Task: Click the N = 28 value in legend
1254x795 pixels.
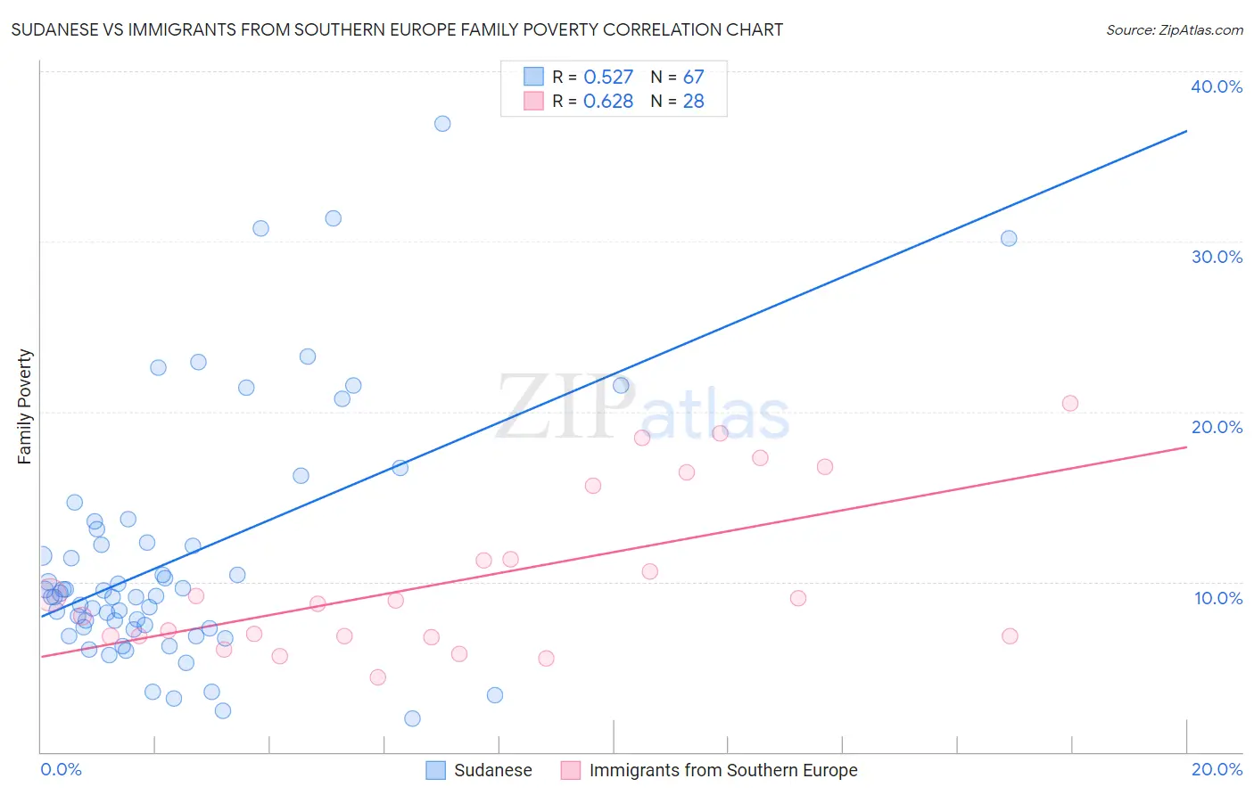Action: click(678, 101)
